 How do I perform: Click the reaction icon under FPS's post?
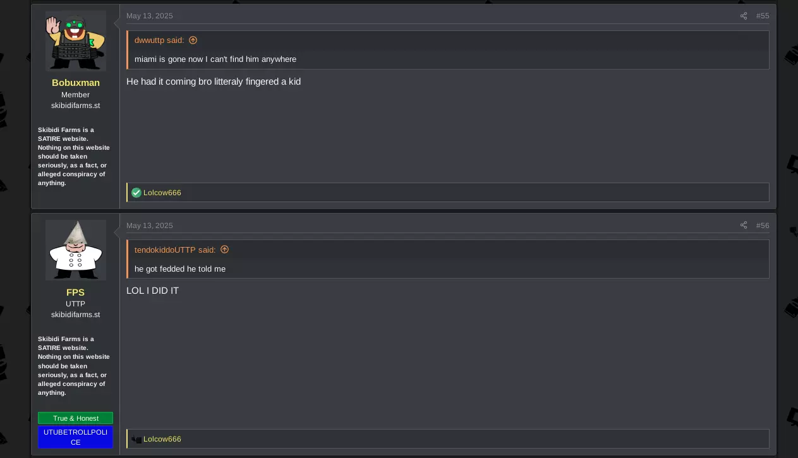pyautogui.click(x=136, y=439)
